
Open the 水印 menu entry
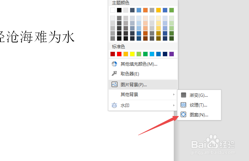point(143,105)
